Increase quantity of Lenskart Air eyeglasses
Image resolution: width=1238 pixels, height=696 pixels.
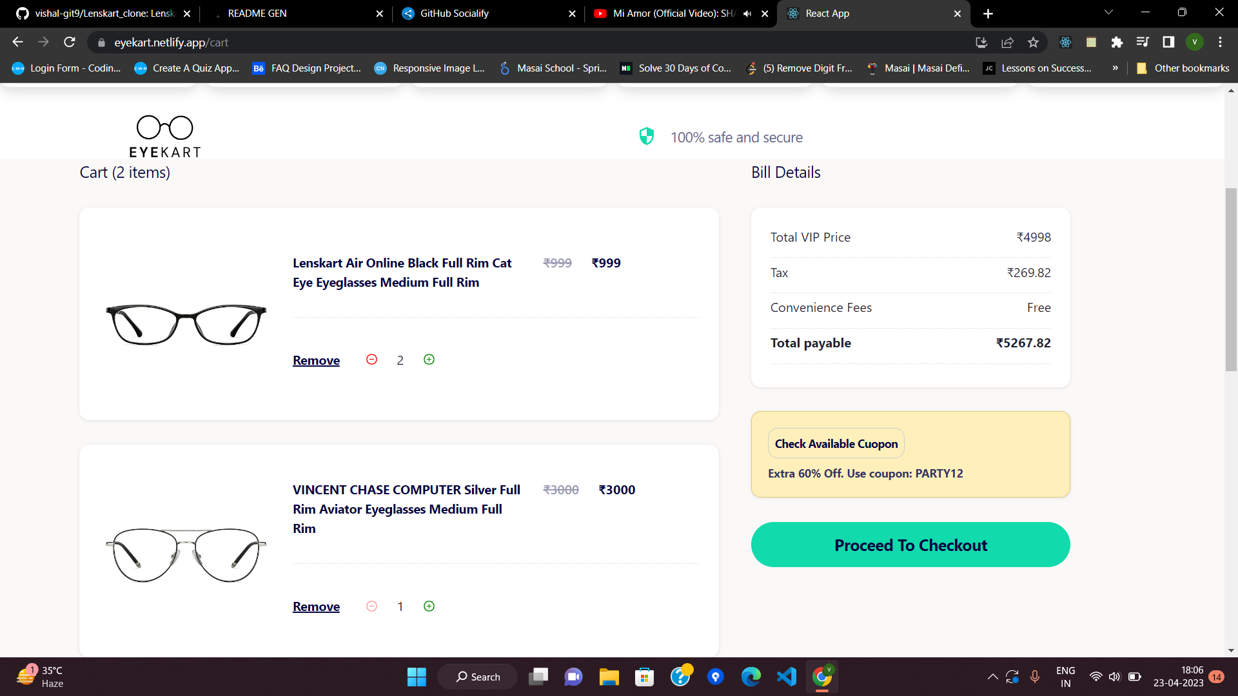(429, 360)
